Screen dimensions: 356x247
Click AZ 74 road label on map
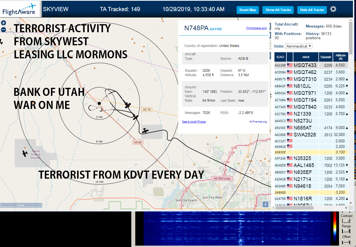click(147, 110)
